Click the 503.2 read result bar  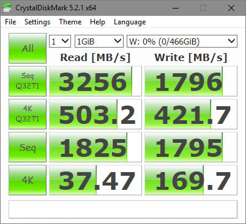point(95,114)
